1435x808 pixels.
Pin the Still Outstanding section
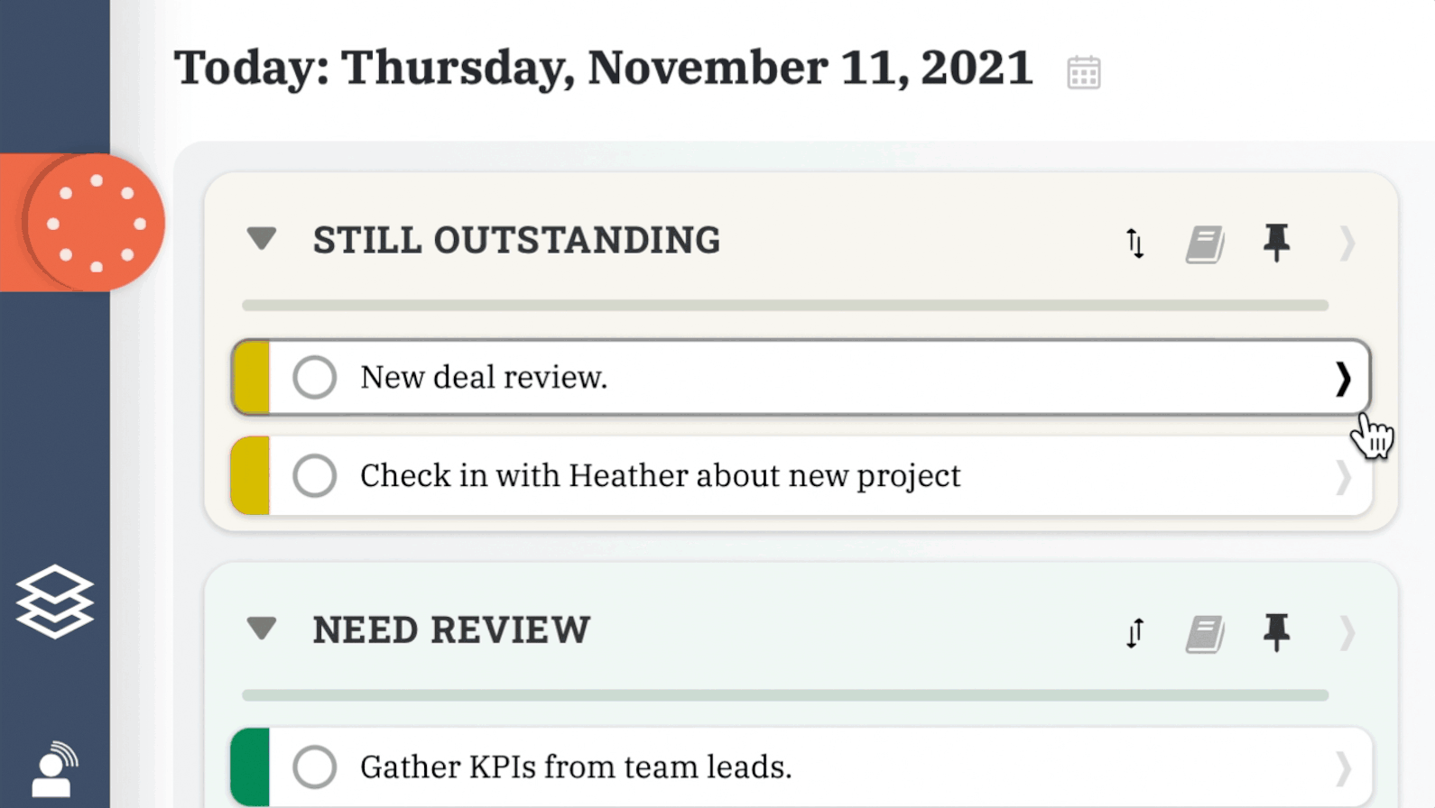point(1275,243)
